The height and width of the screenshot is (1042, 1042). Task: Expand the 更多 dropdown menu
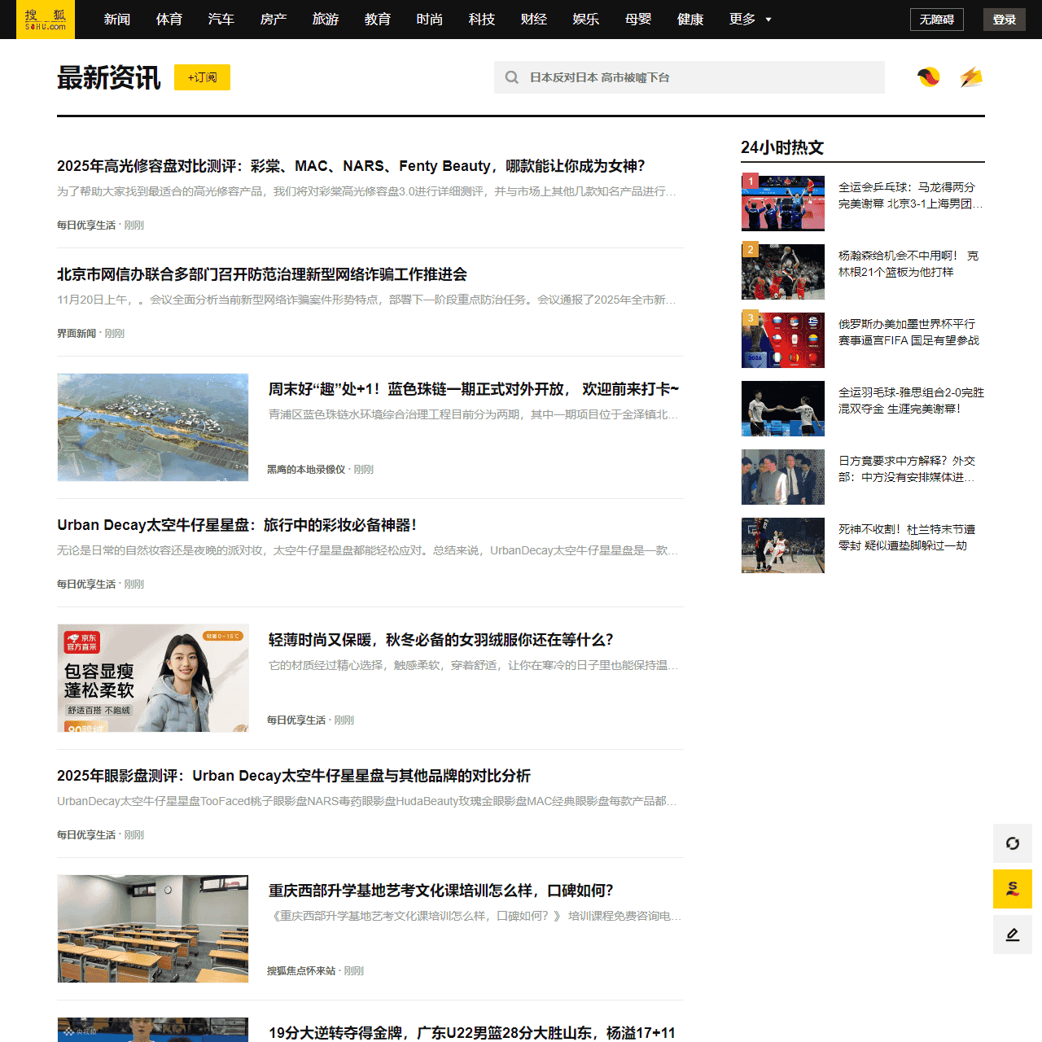coord(750,20)
